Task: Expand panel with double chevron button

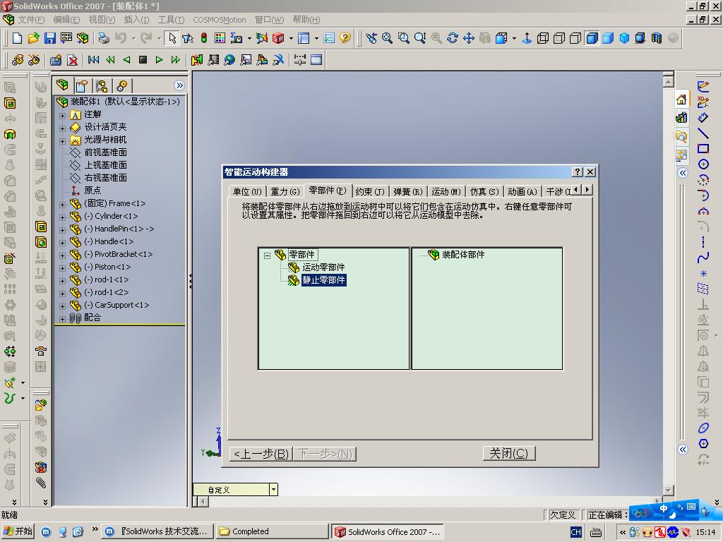Action: point(179,85)
